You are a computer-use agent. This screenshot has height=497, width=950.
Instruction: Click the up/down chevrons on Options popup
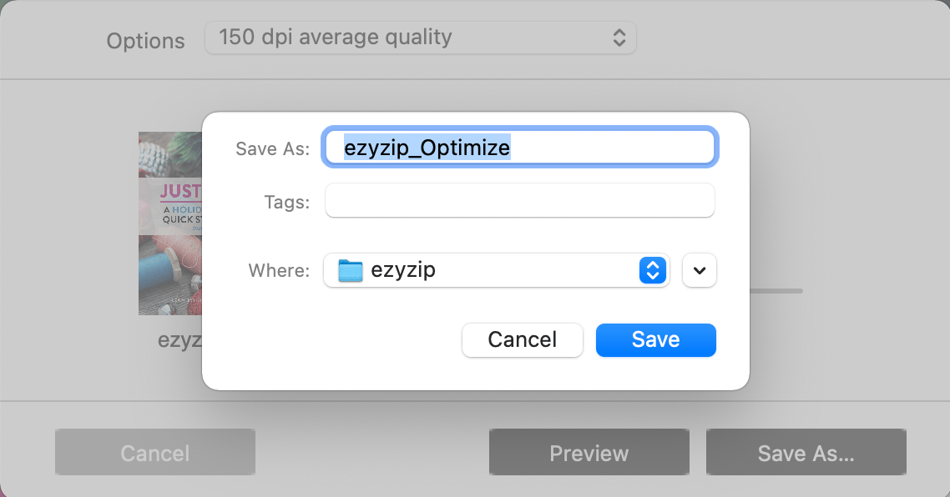[619, 38]
